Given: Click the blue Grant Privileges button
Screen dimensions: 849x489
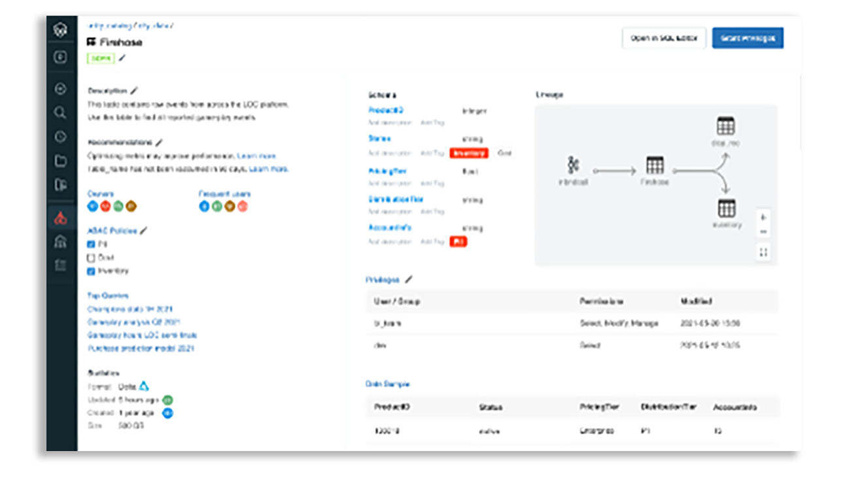Looking at the screenshot, I should tap(748, 39).
